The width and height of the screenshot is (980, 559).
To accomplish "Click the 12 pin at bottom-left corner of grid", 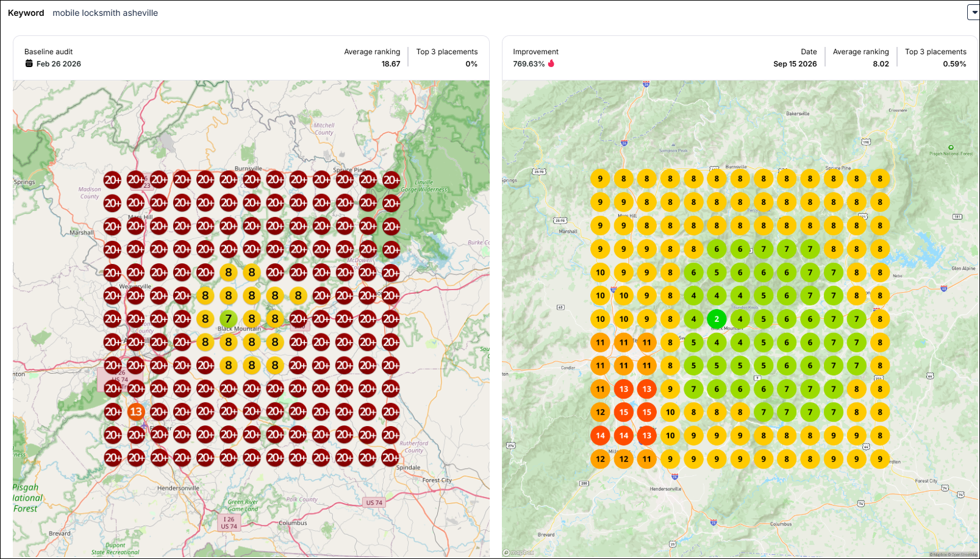I will 601,459.
